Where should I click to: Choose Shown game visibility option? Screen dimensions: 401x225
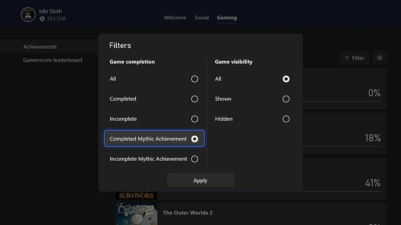(286, 99)
